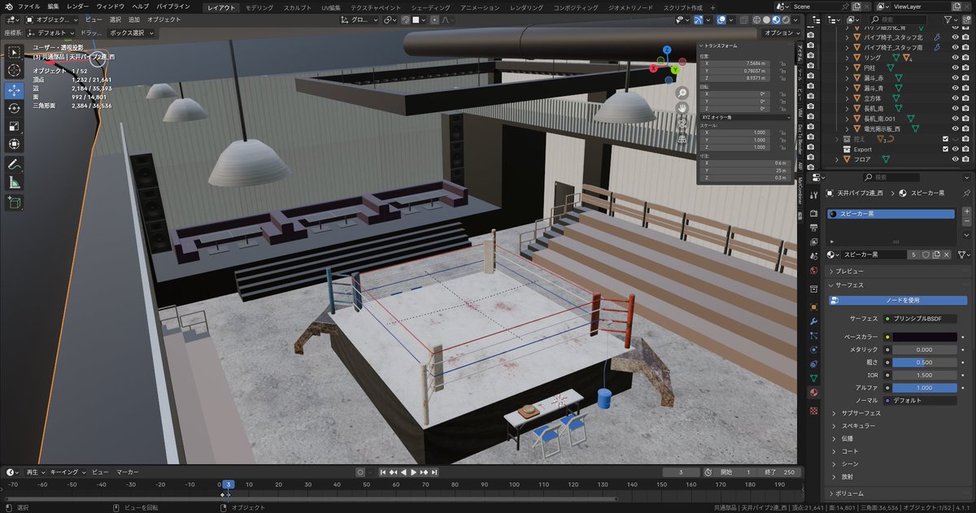
Task: Toggle the camera view gizmo icon
Action: (x=683, y=124)
